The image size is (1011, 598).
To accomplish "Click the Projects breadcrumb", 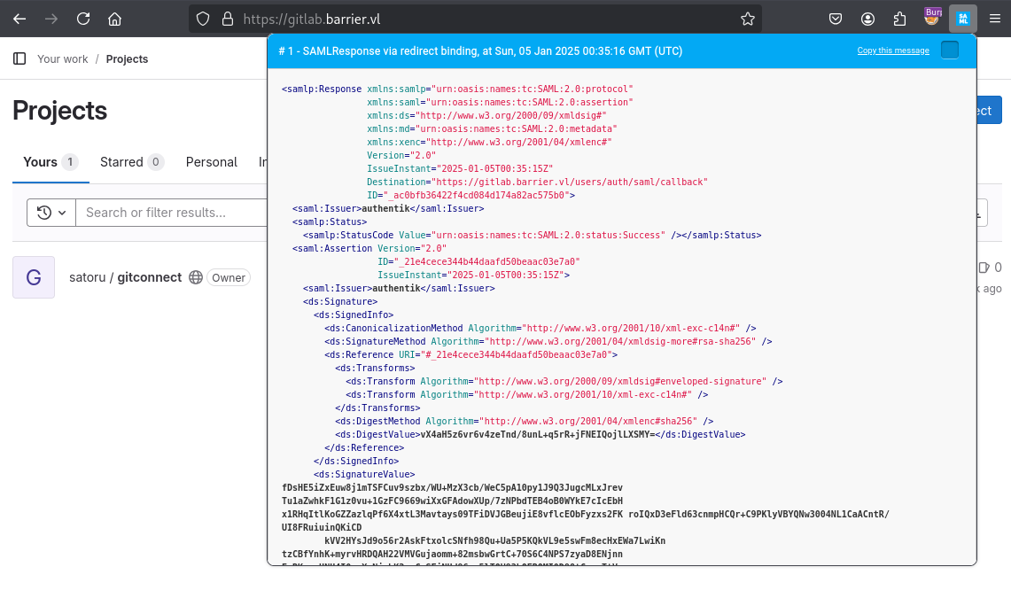I will tap(127, 58).
